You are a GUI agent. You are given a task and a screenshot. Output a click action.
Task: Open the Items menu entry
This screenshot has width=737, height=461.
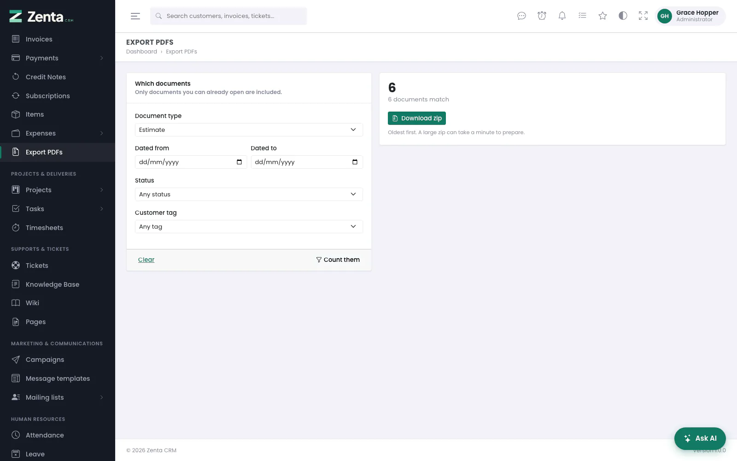[58, 114]
